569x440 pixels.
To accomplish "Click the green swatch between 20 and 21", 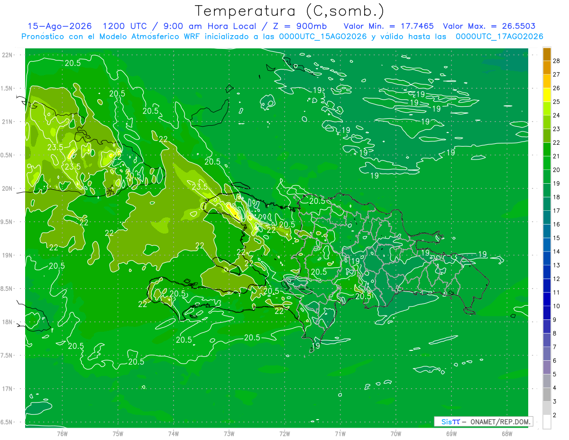I will pyautogui.click(x=547, y=163).
